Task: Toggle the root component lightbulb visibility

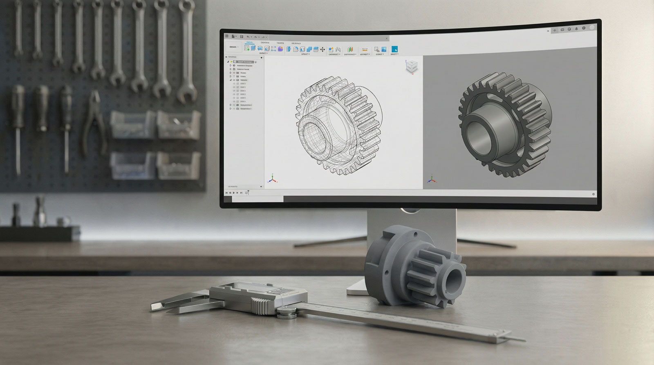Action: tap(231, 62)
